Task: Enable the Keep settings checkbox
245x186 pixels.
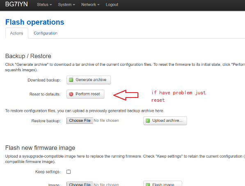Action: point(69,172)
